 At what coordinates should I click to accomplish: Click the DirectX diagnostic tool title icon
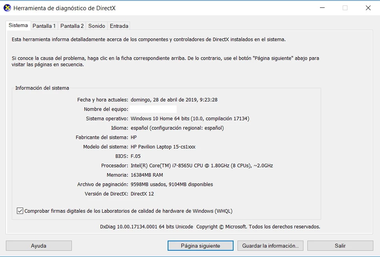pos(7,8)
